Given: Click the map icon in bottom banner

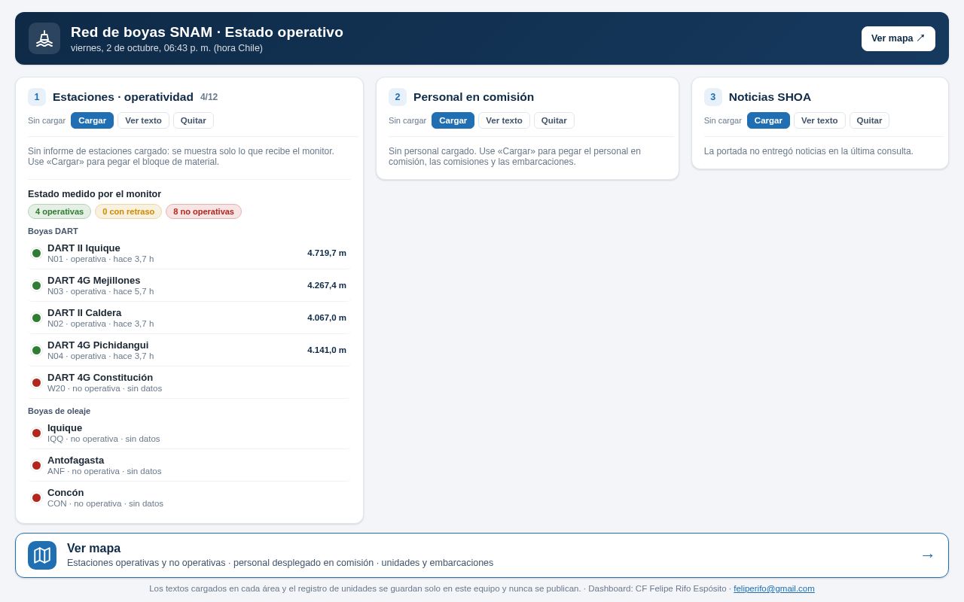Looking at the screenshot, I should (x=42, y=555).
